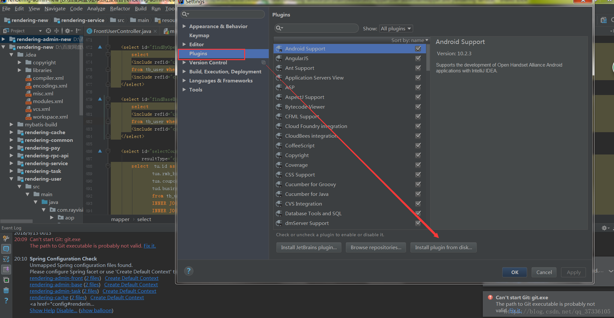
Task: Open the Edit menu
Action: click(19, 9)
